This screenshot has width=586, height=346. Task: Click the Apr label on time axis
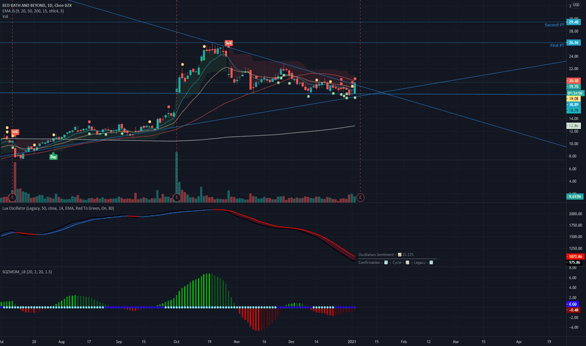[519, 342]
